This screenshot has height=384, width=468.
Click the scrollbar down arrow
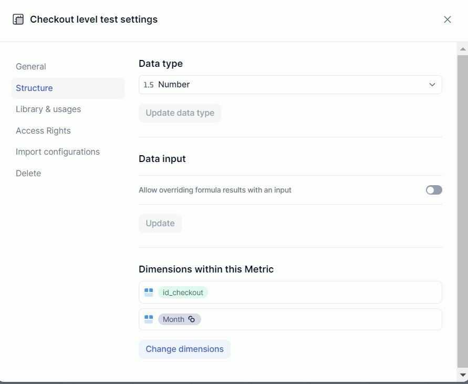(463, 375)
